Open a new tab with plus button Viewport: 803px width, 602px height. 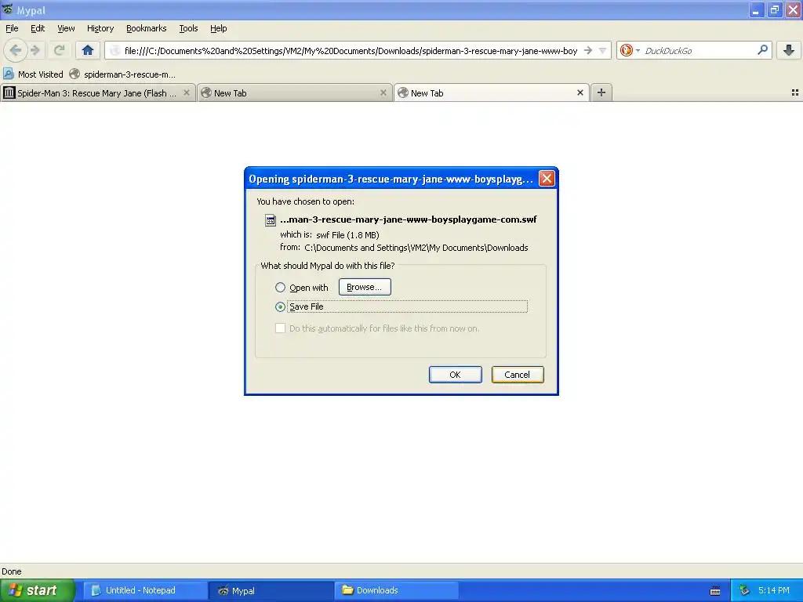point(601,92)
